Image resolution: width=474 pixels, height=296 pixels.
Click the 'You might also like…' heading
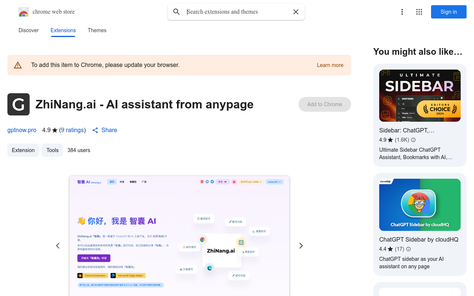[x=418, y=52]
